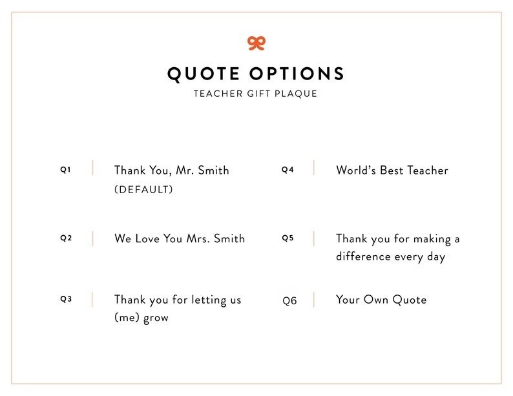Pick "Thank you for making a difference" quote
Viewport: 513px width, 396px height.
pos(397,247)
